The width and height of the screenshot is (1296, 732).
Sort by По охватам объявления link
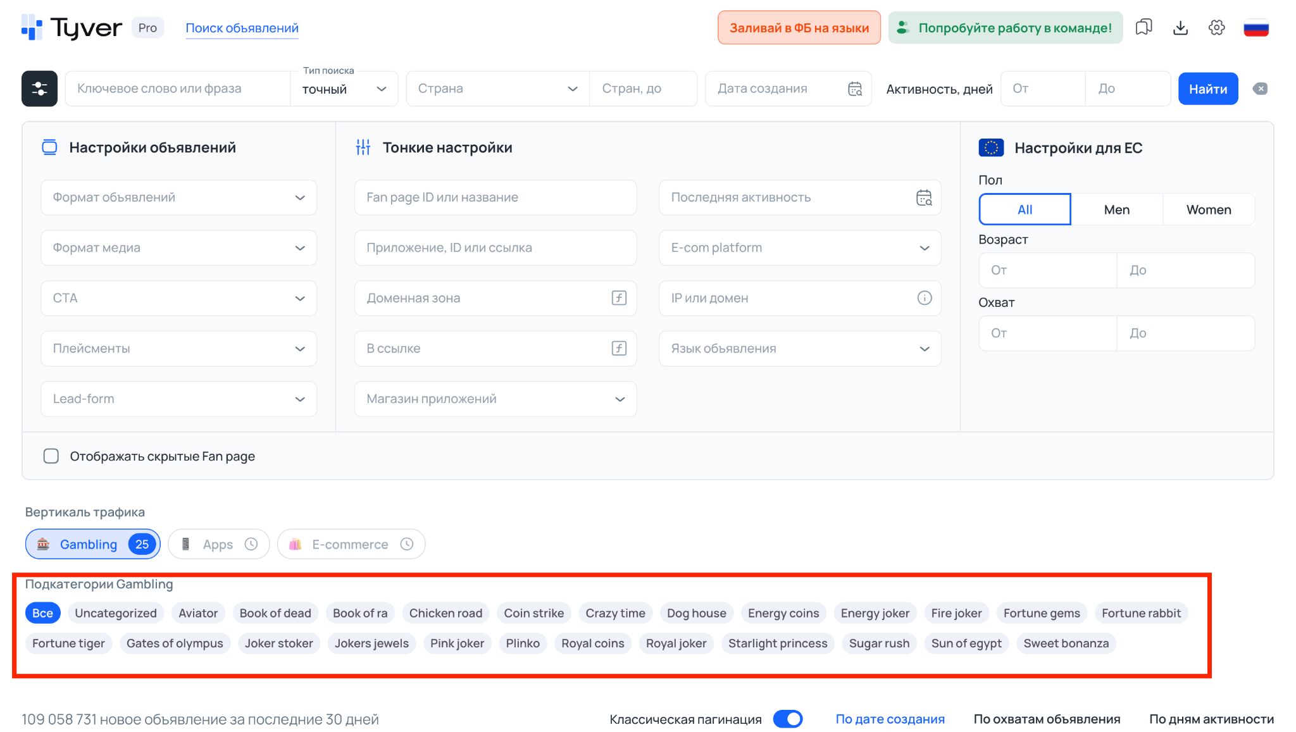(1047, 719)
